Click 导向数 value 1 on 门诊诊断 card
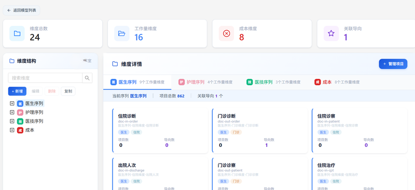 [266, 145]
